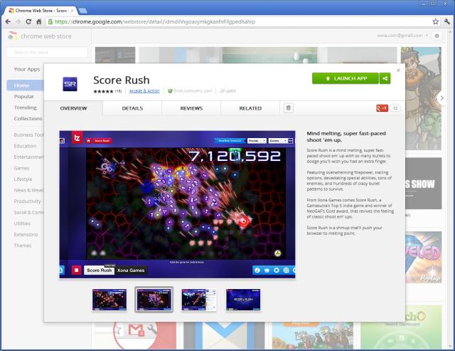
Task: Open Trending in sidebar
Action: (x=26, y=108)
